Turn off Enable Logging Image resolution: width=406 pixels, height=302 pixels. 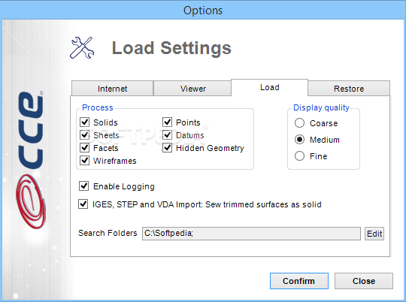(x=83, y=186)
